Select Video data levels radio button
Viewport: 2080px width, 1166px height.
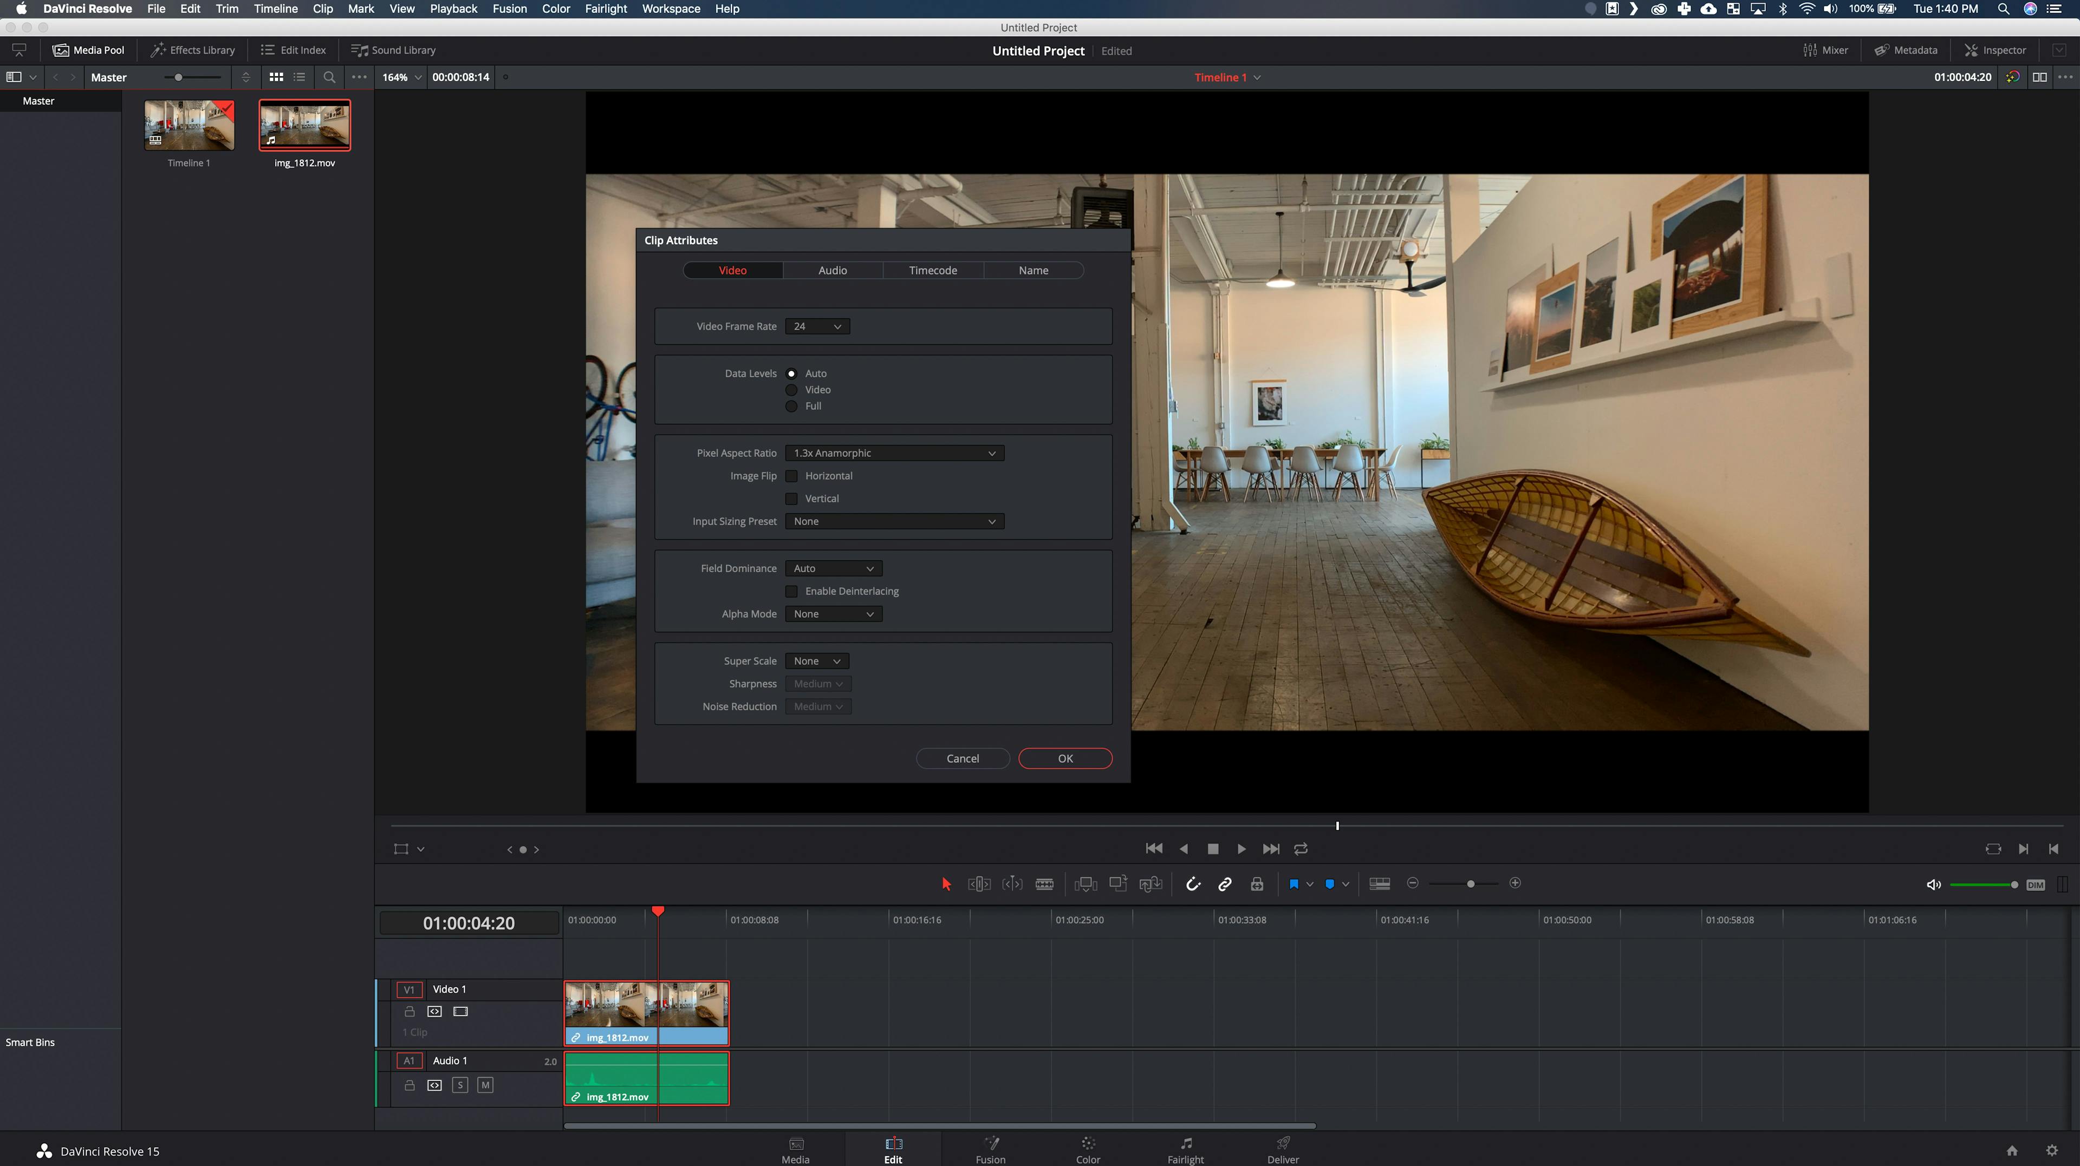[791, 390]
